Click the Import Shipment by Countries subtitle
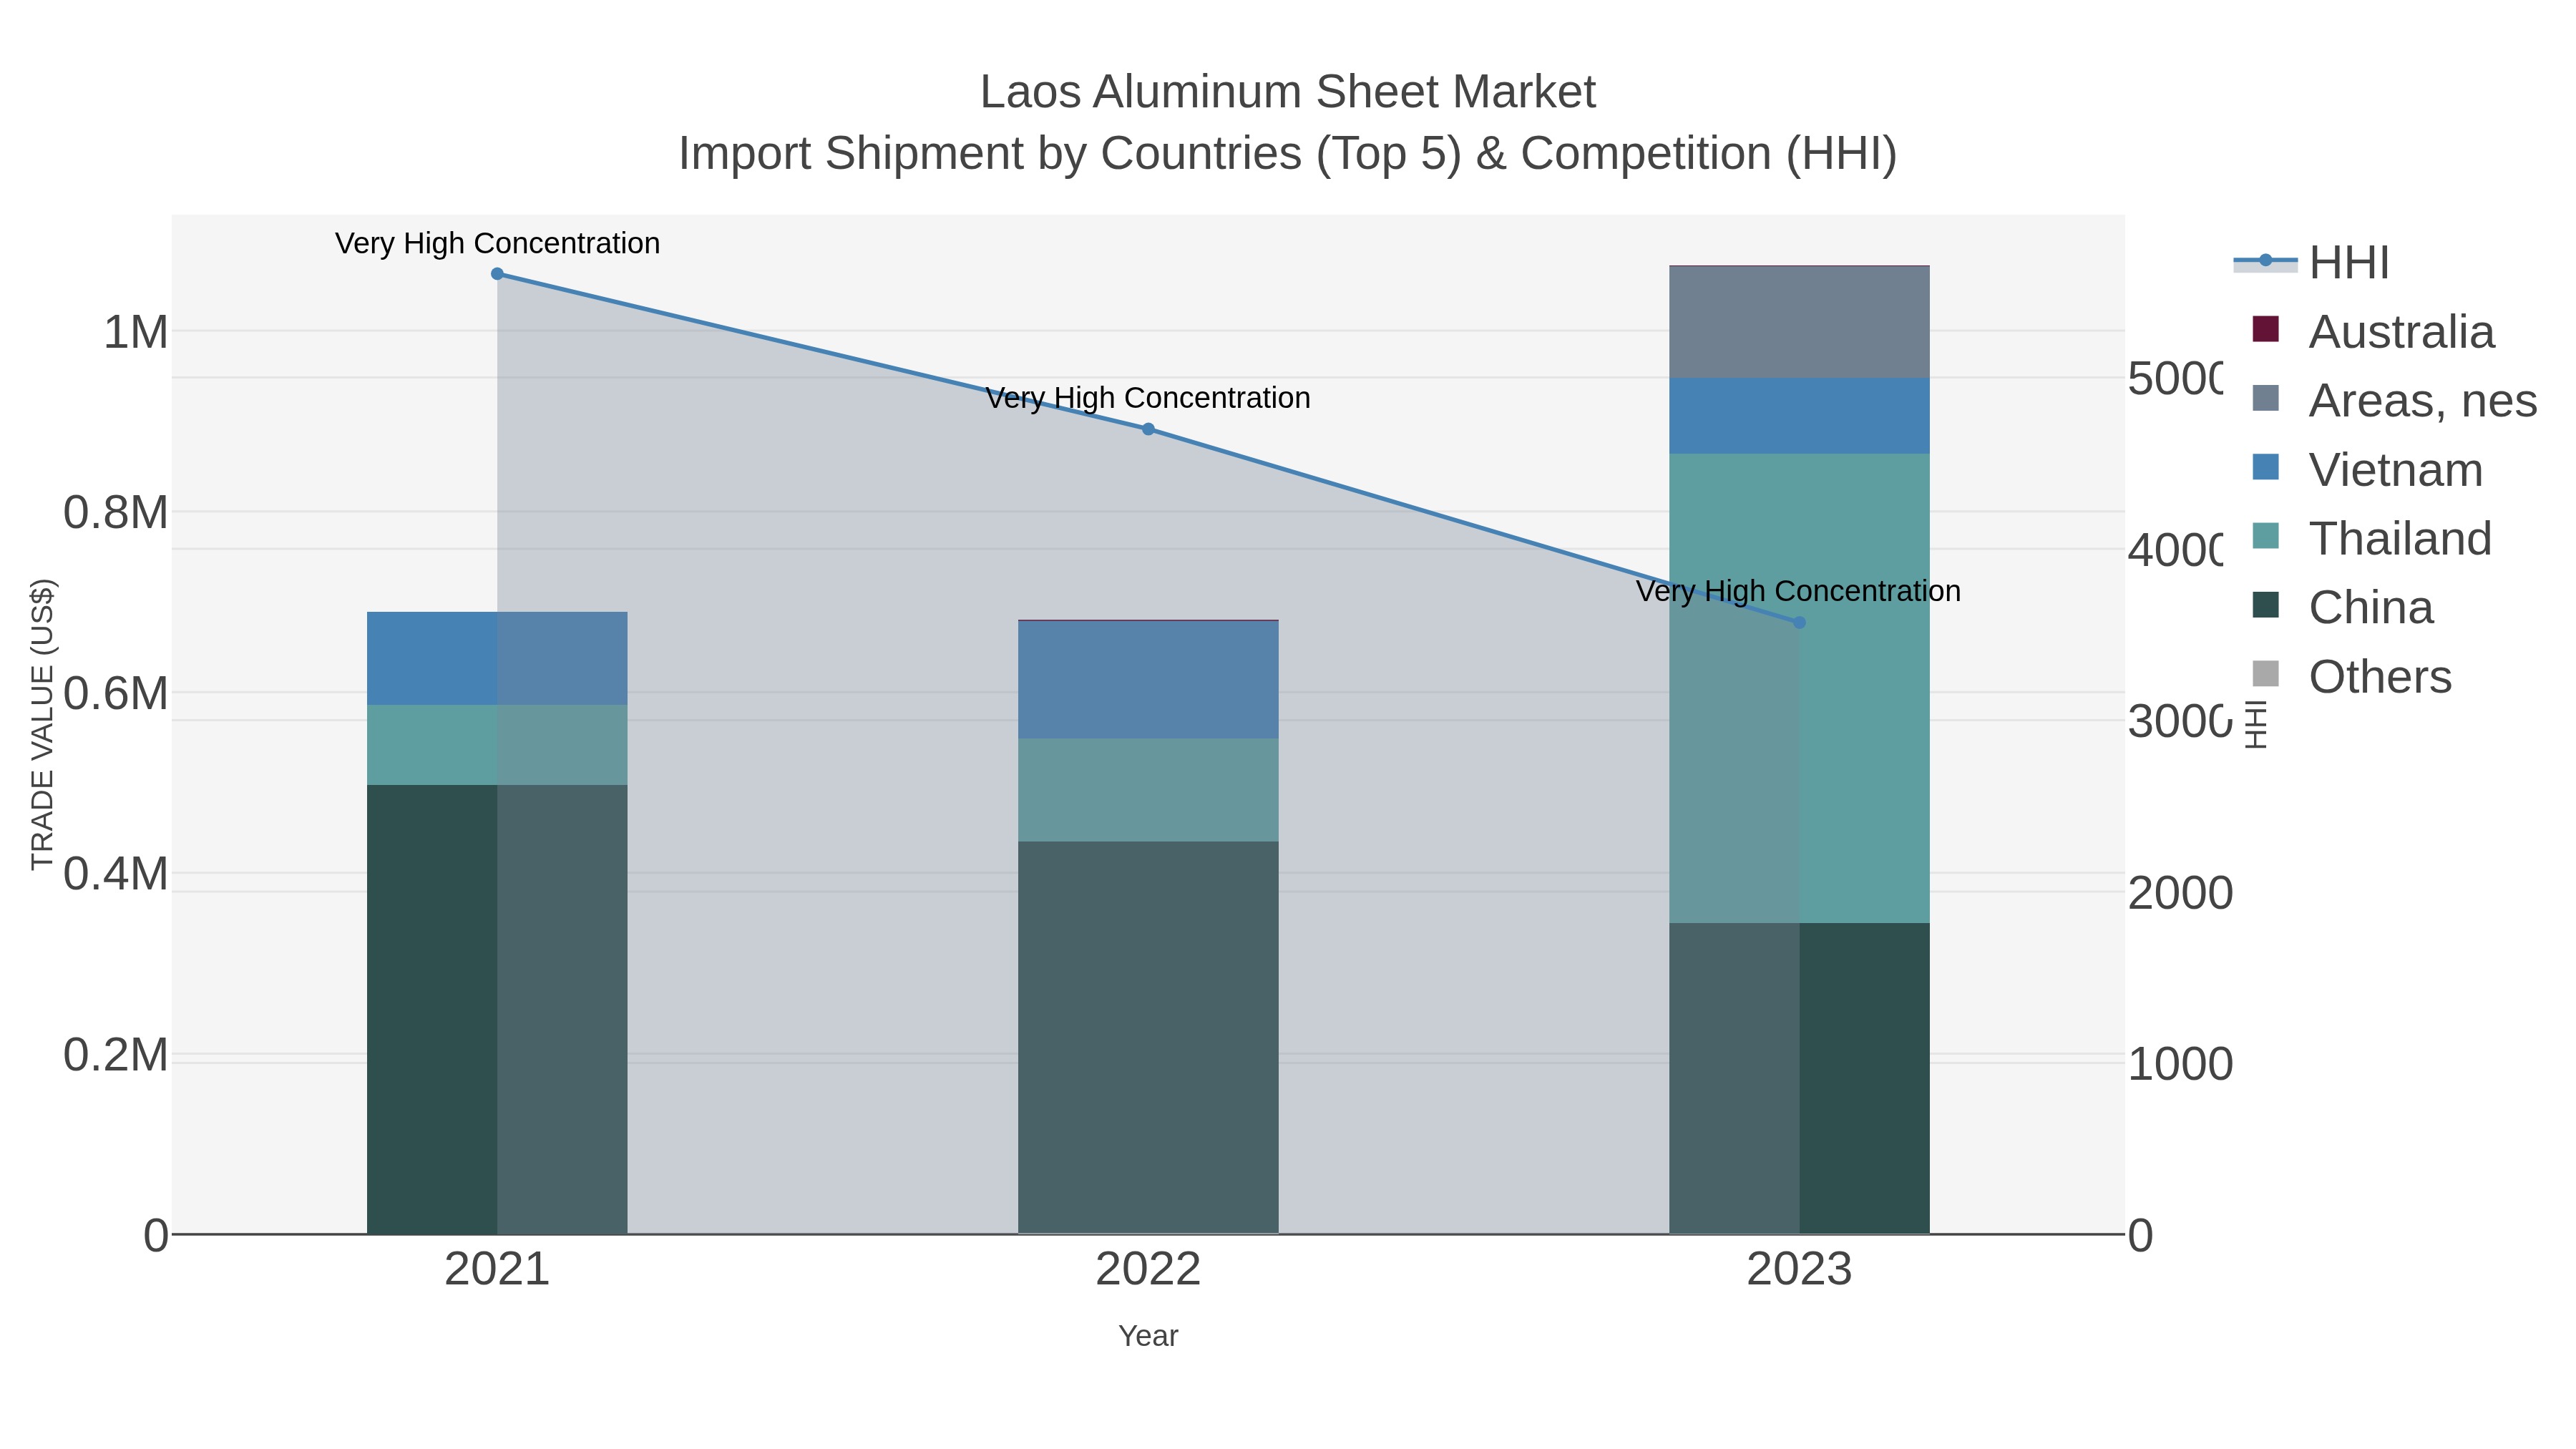The width and height of the screenshot is (2576, 1449). coord(1288,154)
